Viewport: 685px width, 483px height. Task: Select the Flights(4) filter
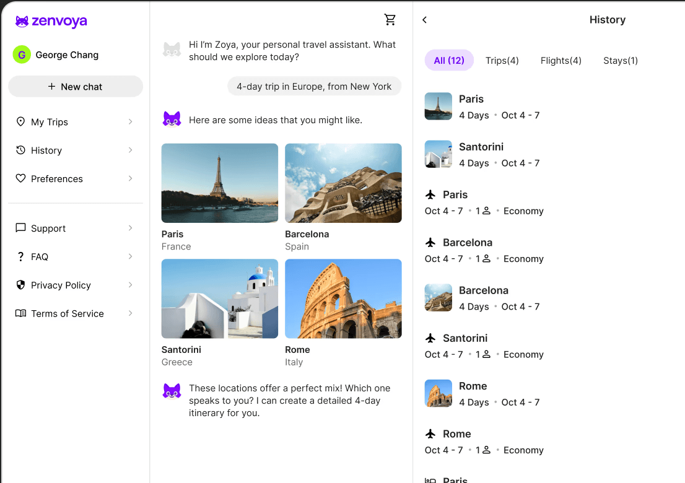tap(561, 60)
